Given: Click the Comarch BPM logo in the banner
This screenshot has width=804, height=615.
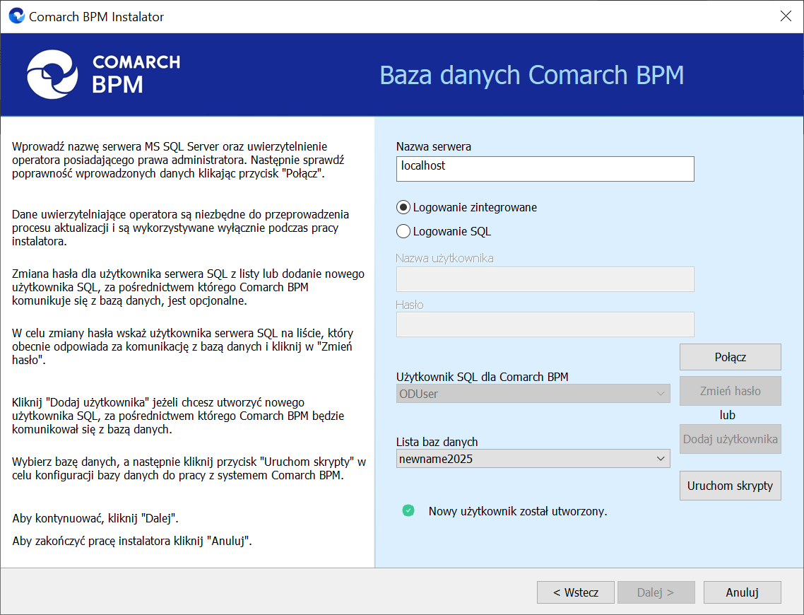Looking at the screenshot, I should pyautogui.click(x=104, y=74).
